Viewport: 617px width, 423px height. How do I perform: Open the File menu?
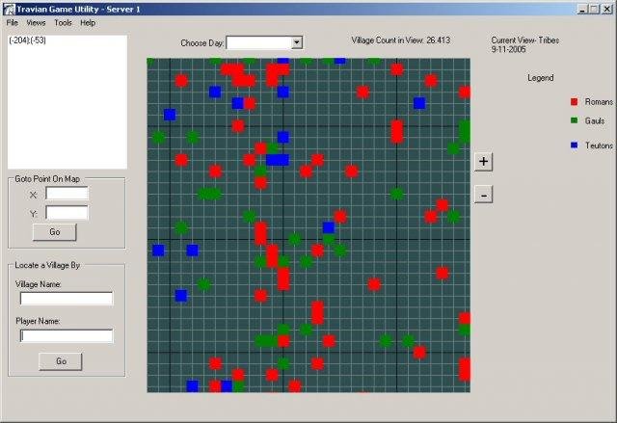[13, 23]
